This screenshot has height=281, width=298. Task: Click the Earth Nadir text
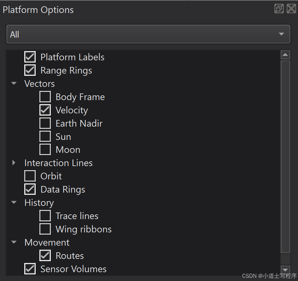pyautogui.click(x=79, y=123)
